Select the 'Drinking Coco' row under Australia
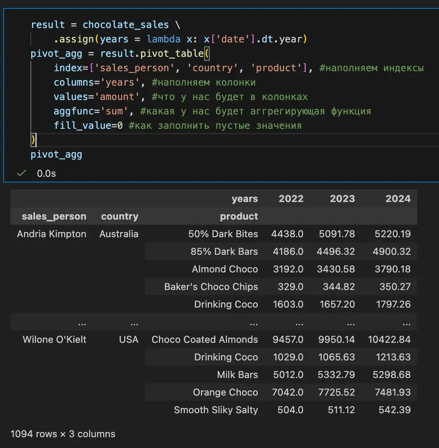 pos(226,304)
